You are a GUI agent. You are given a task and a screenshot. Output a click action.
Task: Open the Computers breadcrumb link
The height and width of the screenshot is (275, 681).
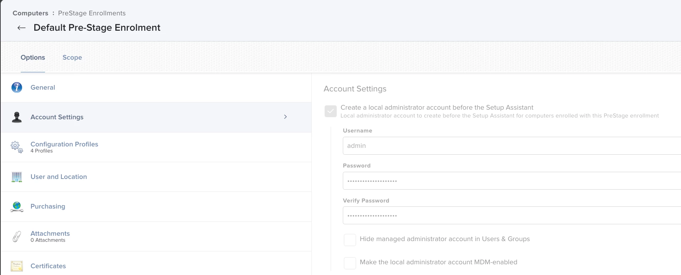(x=30, y=13)
